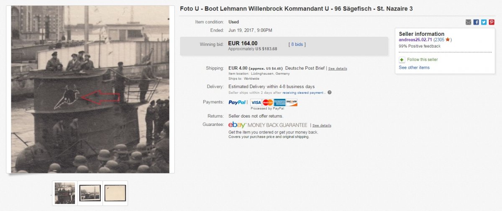Select the second framed photo thumbnail
The width and height of the screenshot is (502, 211).
(x=90, y=193)
